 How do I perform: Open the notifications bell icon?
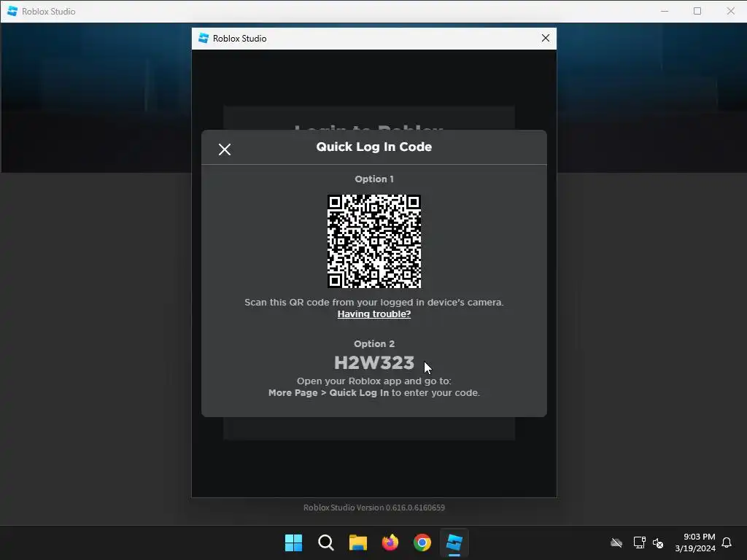pyautogui.click(x=727, y=542)
